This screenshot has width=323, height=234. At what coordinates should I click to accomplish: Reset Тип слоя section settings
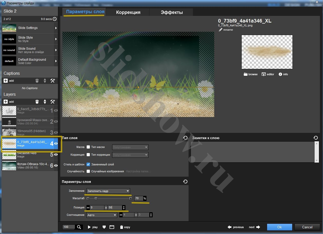185,138
